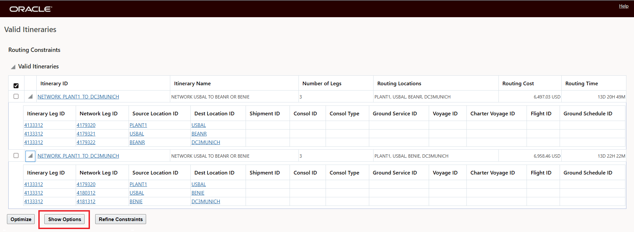Click the Routing Constraints heading
This screenshot has height=232, width=634.
coord(34,50)
